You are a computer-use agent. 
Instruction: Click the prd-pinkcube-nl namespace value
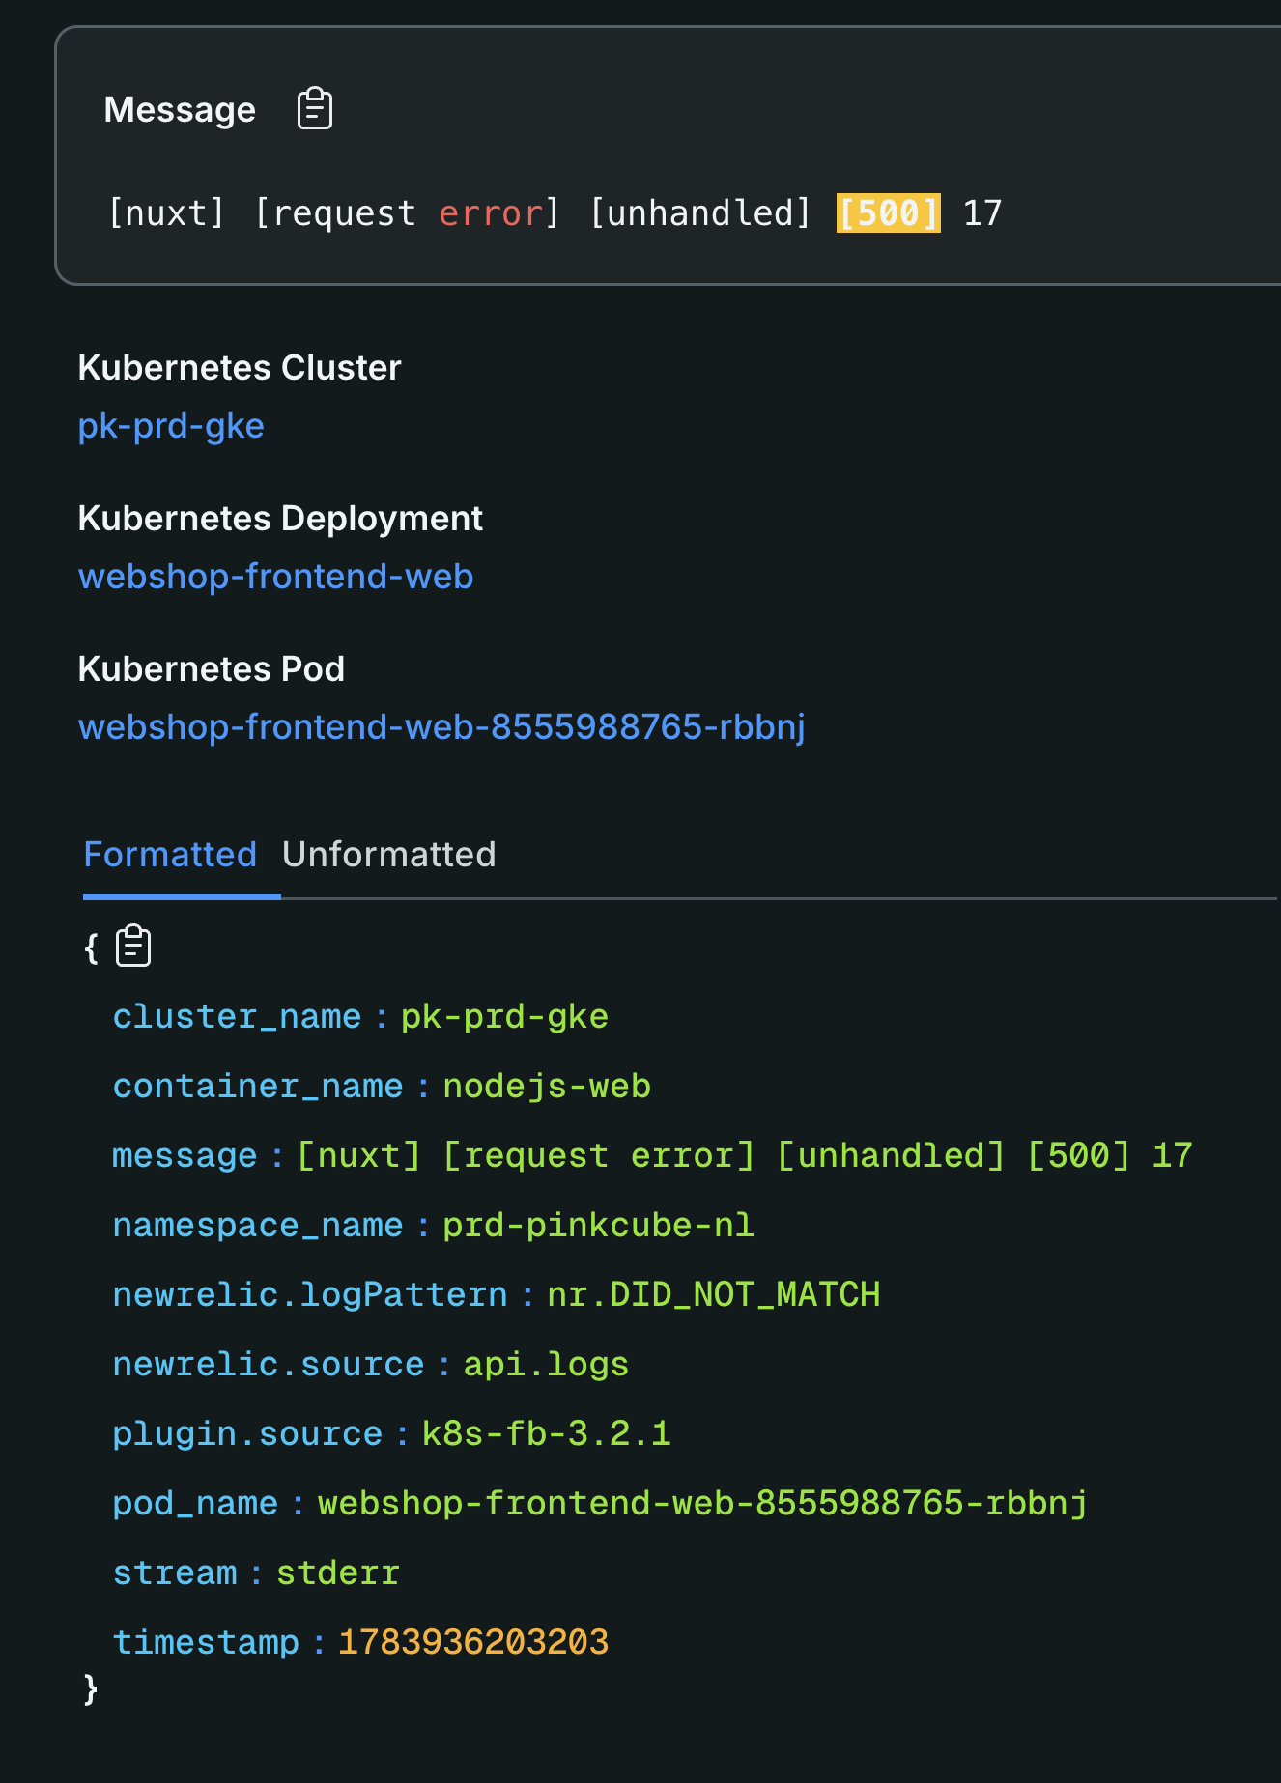click(598, 1226)
